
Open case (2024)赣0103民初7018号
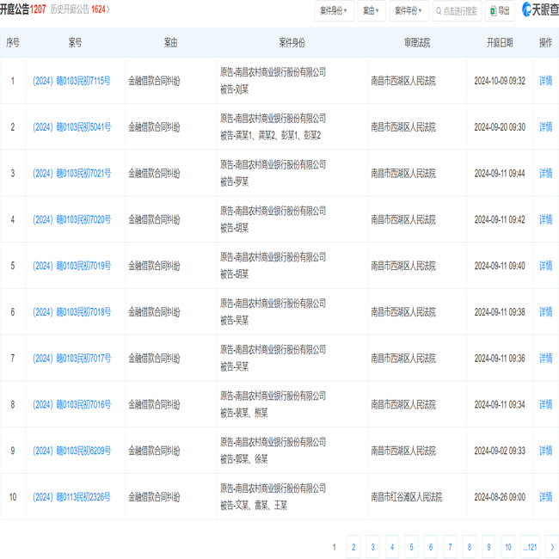point(71,312)
